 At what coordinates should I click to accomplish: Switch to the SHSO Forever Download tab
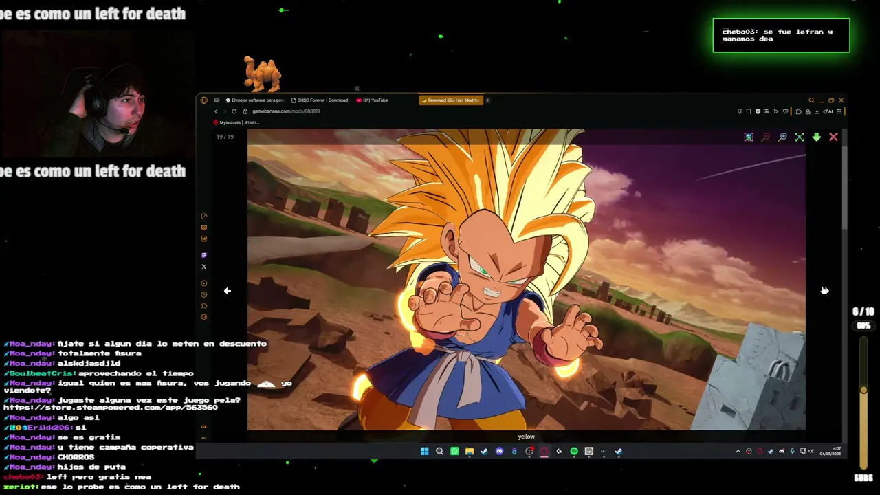(320, 100)
